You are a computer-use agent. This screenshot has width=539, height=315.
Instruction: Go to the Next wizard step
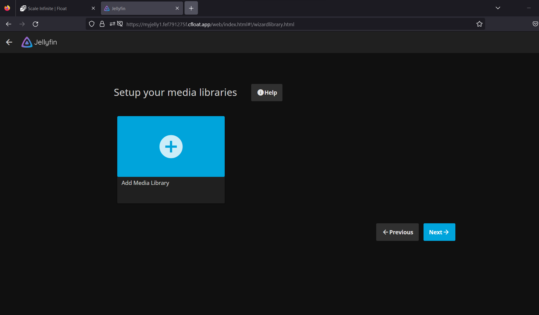tap(439, 232)
